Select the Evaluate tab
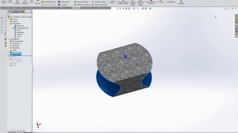This screenshot has height=133, width=238. coord(77,8)
